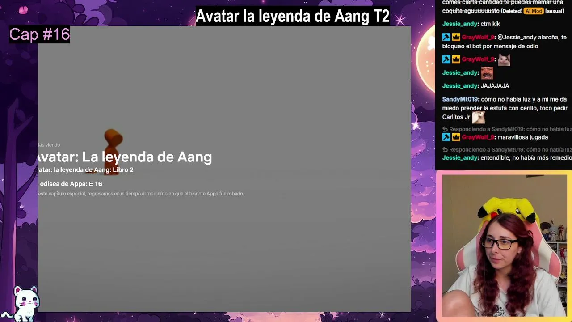The width and height of the screenshot is (572, 322).
Task: Click the reply preview above 'entendible' message
Action: point(507,150)
